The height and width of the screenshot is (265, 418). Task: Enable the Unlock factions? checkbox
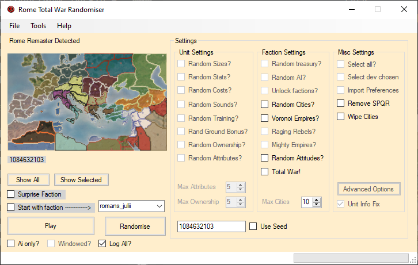click(264, 91)
